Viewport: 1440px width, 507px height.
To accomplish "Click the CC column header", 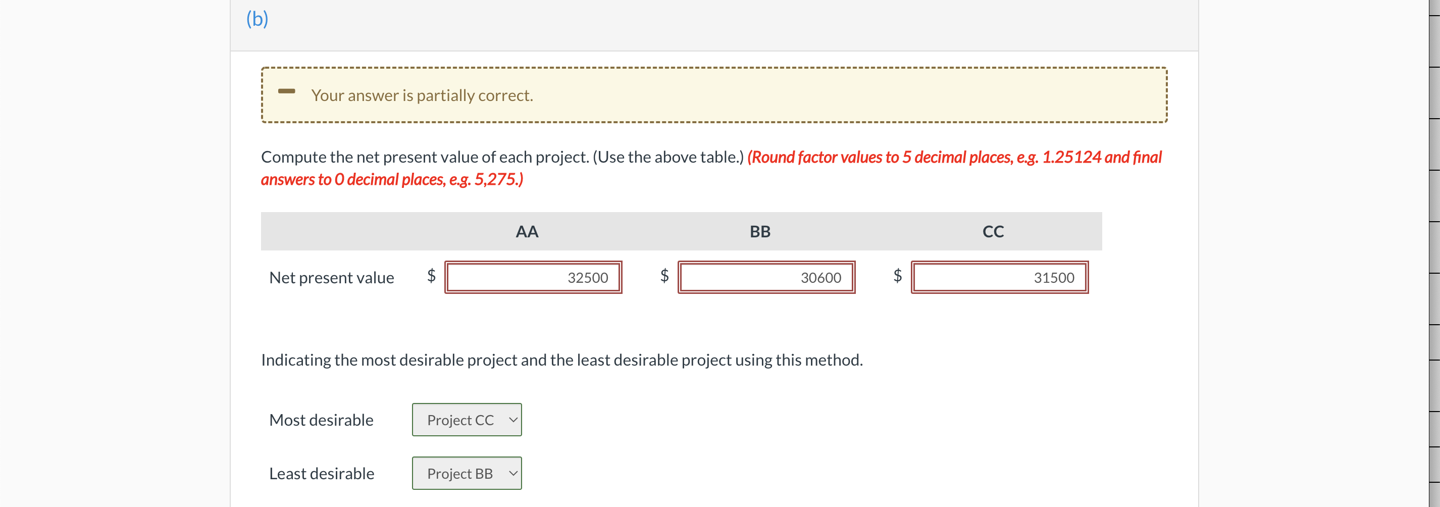I will 993,231.
